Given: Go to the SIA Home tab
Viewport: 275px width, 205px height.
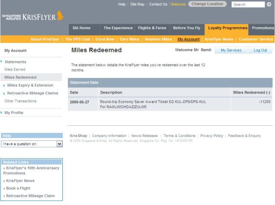Looking at the screenshot, I should point(81,28).
